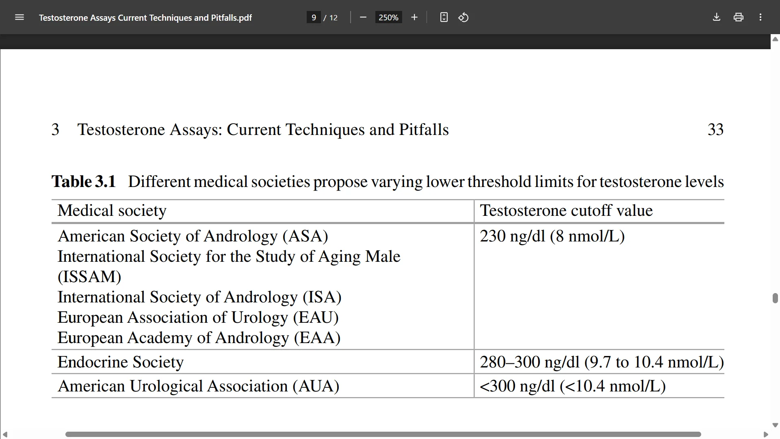
Task: Click the total pages text "/ 12"
Action: (x=331, y=18)
